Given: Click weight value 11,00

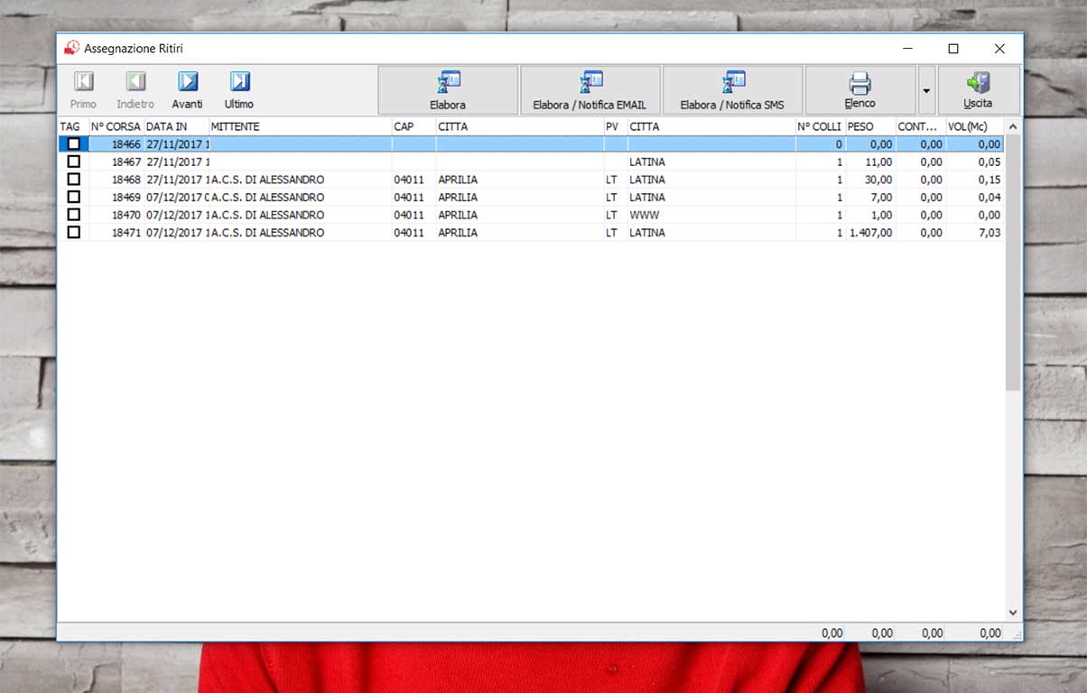Looking at the screenshot, I should click(x=878, y=162).
